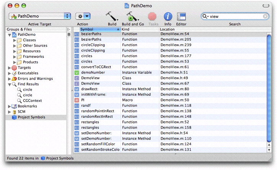Sort by the Symbol column header
This screenshot has height=170, width=277.
click(x=99, y=29)
